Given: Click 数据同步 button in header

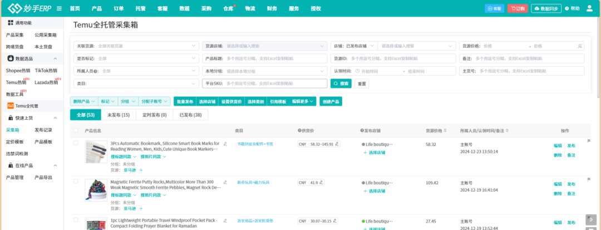Looking at the screenshot, I should coord(546,8).
